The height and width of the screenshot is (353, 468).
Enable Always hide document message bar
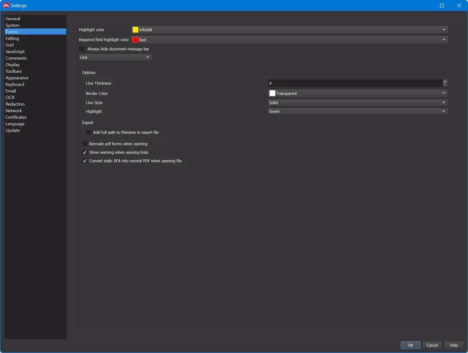[x=82, y=49]
